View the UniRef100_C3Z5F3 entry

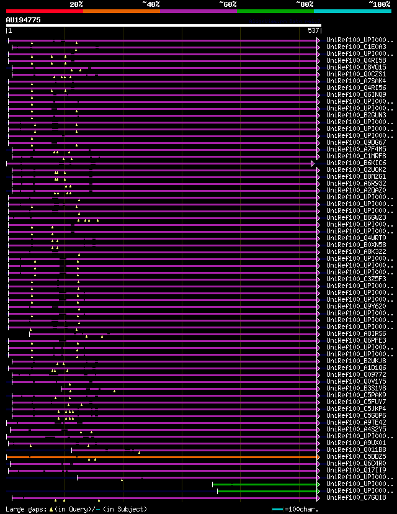tap(357, 279)
